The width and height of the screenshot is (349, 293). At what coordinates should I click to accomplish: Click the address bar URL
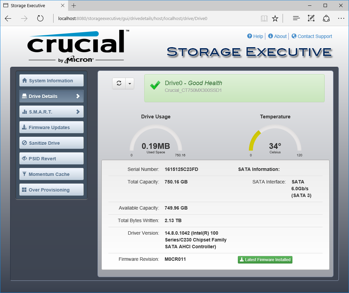(x=133, y=19)
